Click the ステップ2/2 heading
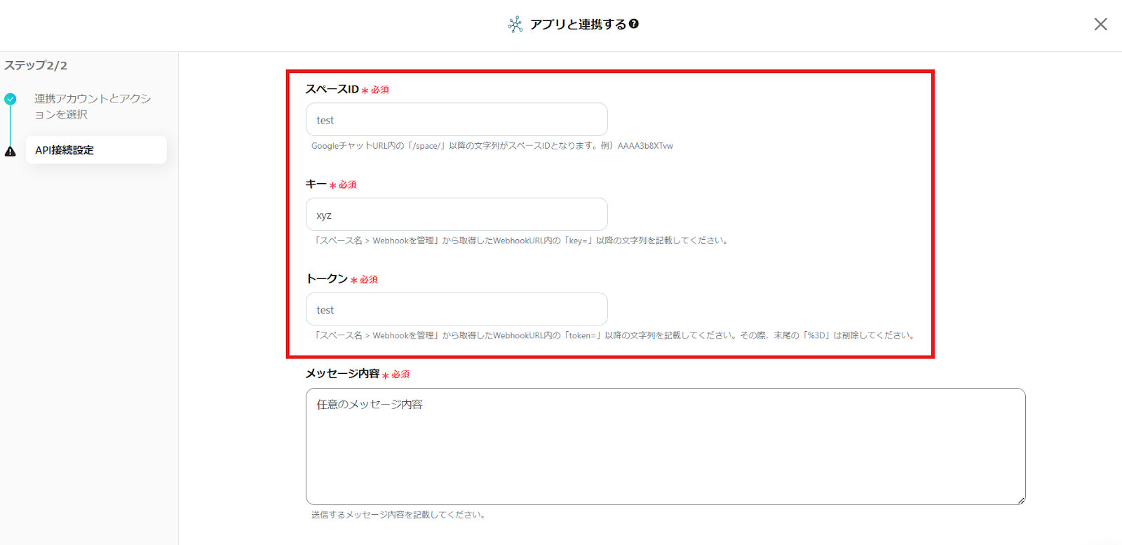Screen dimensions: 1122x545 36,65
